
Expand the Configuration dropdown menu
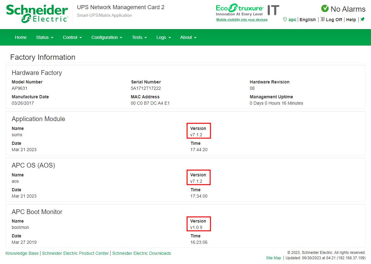107,37
